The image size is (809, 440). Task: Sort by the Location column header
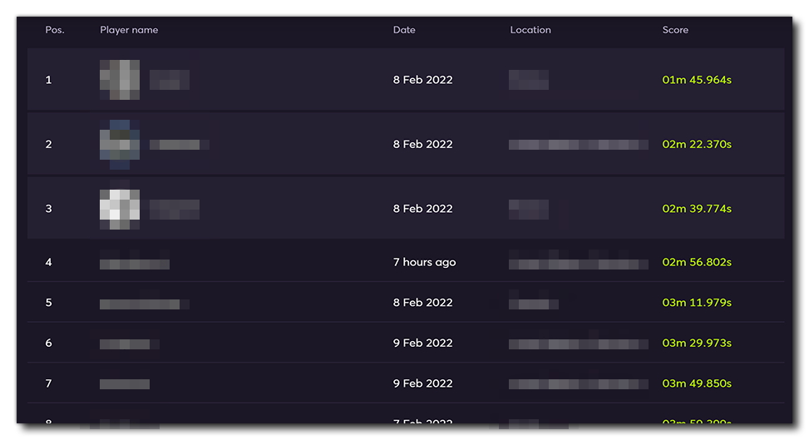click(x=530, y=30)
